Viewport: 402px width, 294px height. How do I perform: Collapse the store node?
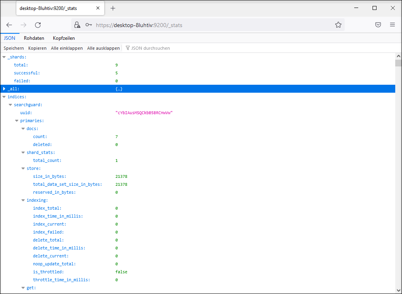pos(23,168)
